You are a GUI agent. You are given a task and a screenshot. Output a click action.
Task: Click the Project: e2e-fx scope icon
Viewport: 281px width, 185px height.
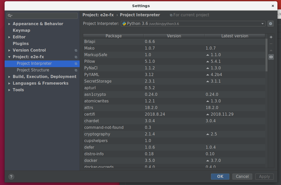point(76,57)
